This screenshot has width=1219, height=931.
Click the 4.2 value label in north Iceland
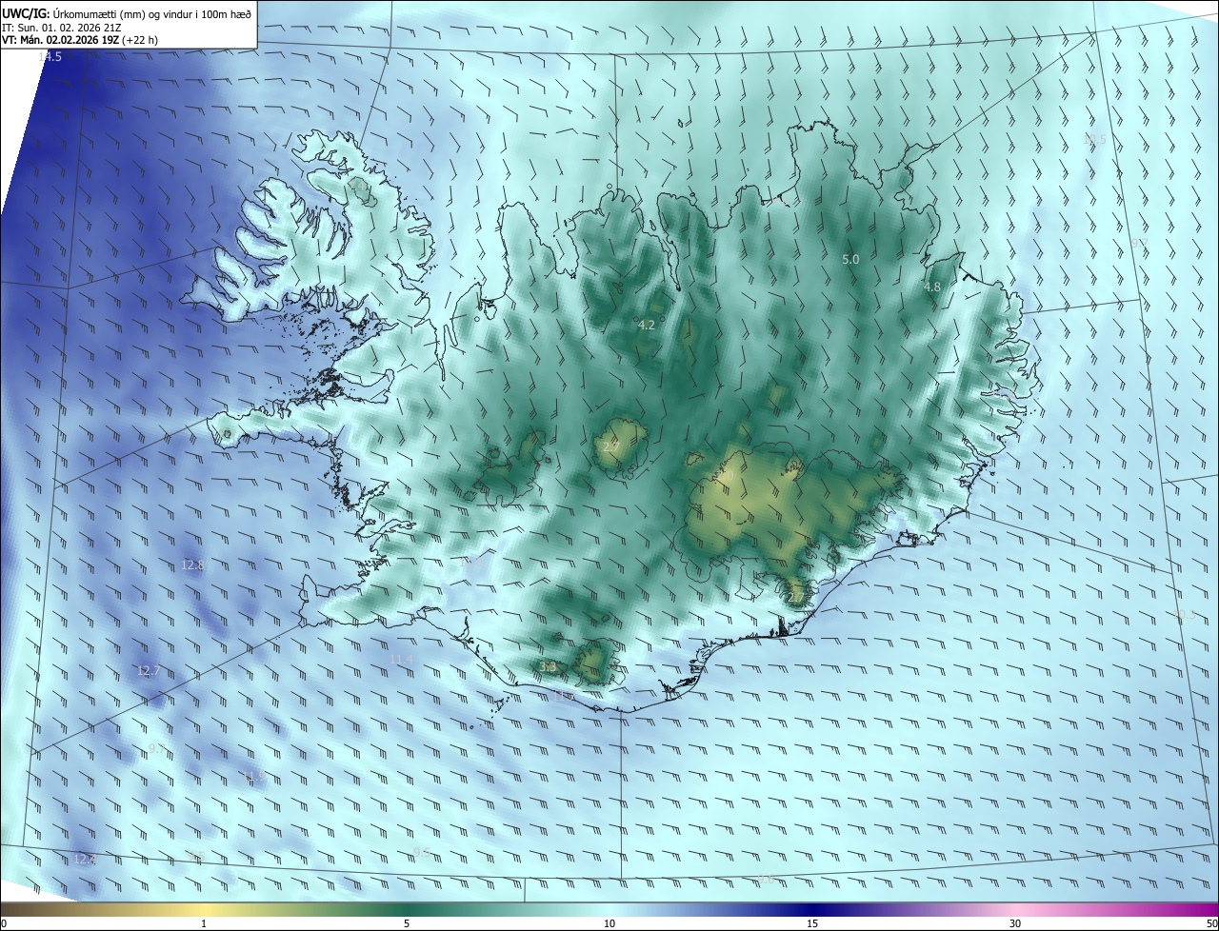pos(647,325)
